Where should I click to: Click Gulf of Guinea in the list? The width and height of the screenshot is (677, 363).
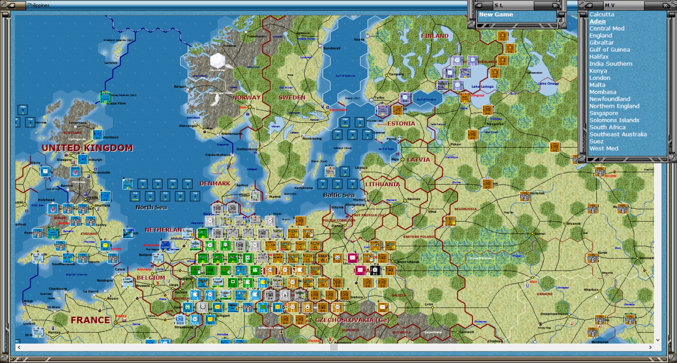[x=610, y=50]
